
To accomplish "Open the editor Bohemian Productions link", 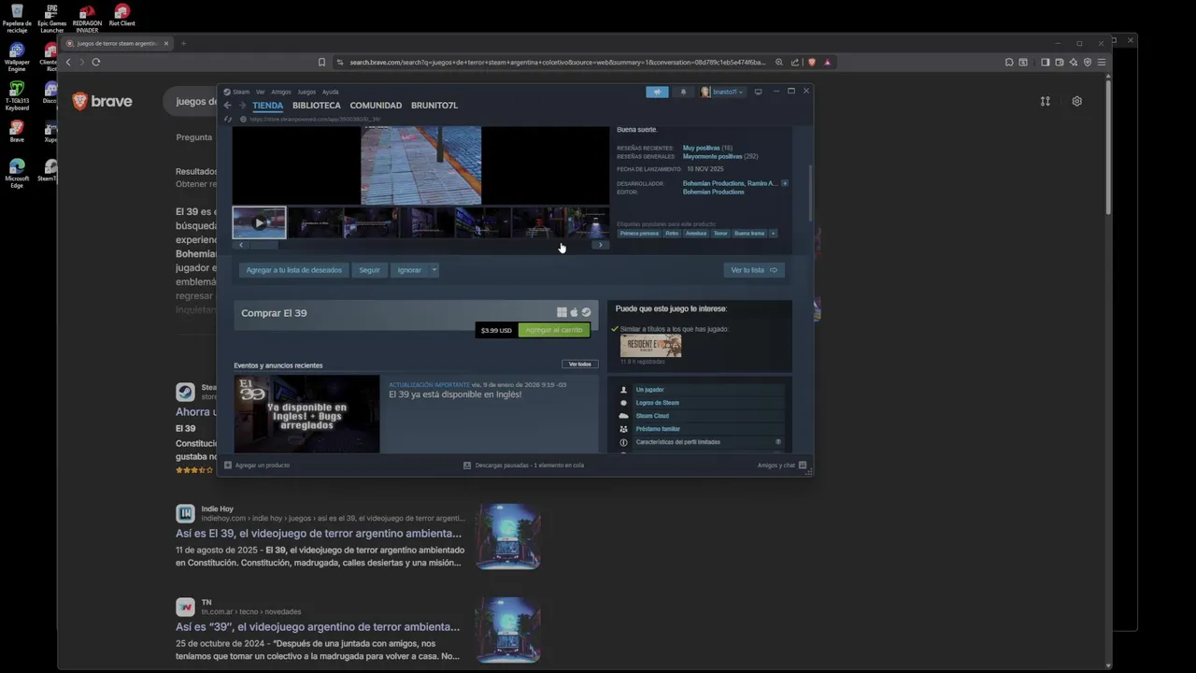I will point(714,192).
